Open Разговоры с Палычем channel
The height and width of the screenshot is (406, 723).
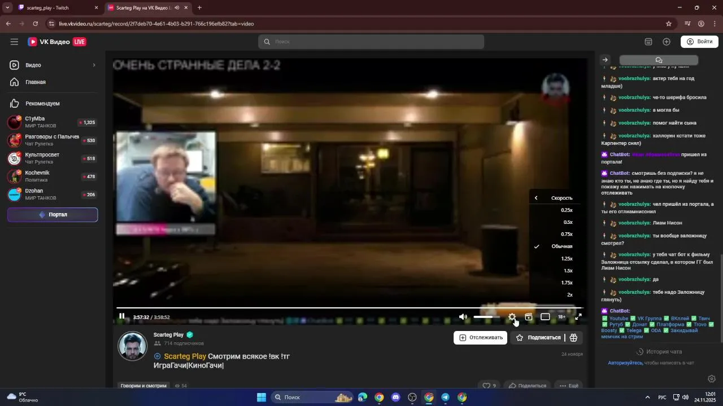(53, 140)
